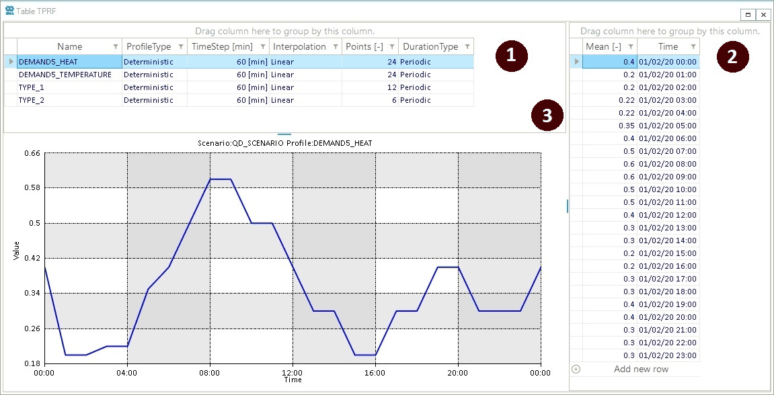Open filter for the Mean [-] column
Image resolution: width=774 pixels, height=395 pixels.
[x=630, y=47]
